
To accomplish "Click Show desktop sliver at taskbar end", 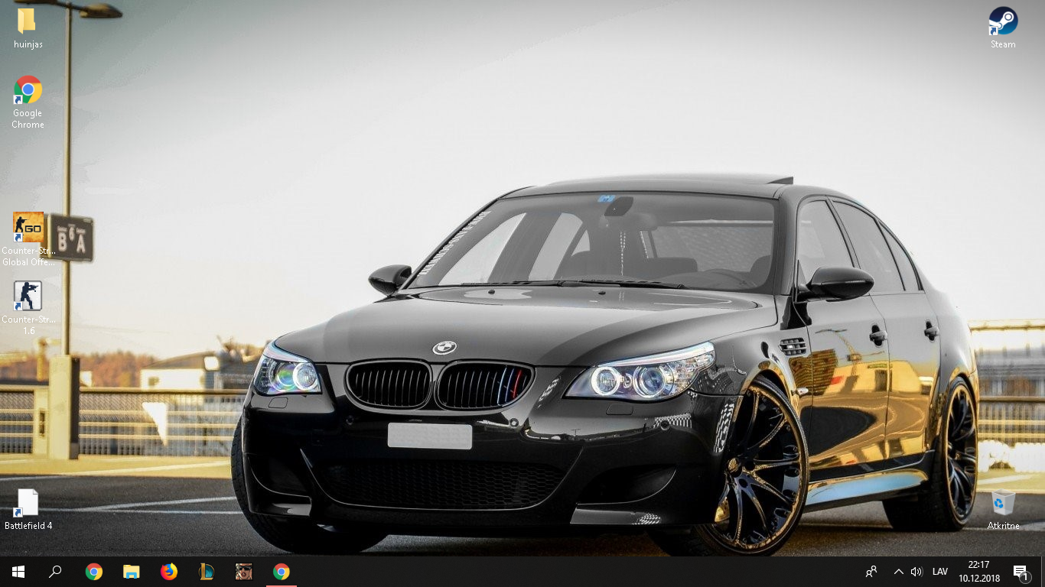I will 1043,572.
